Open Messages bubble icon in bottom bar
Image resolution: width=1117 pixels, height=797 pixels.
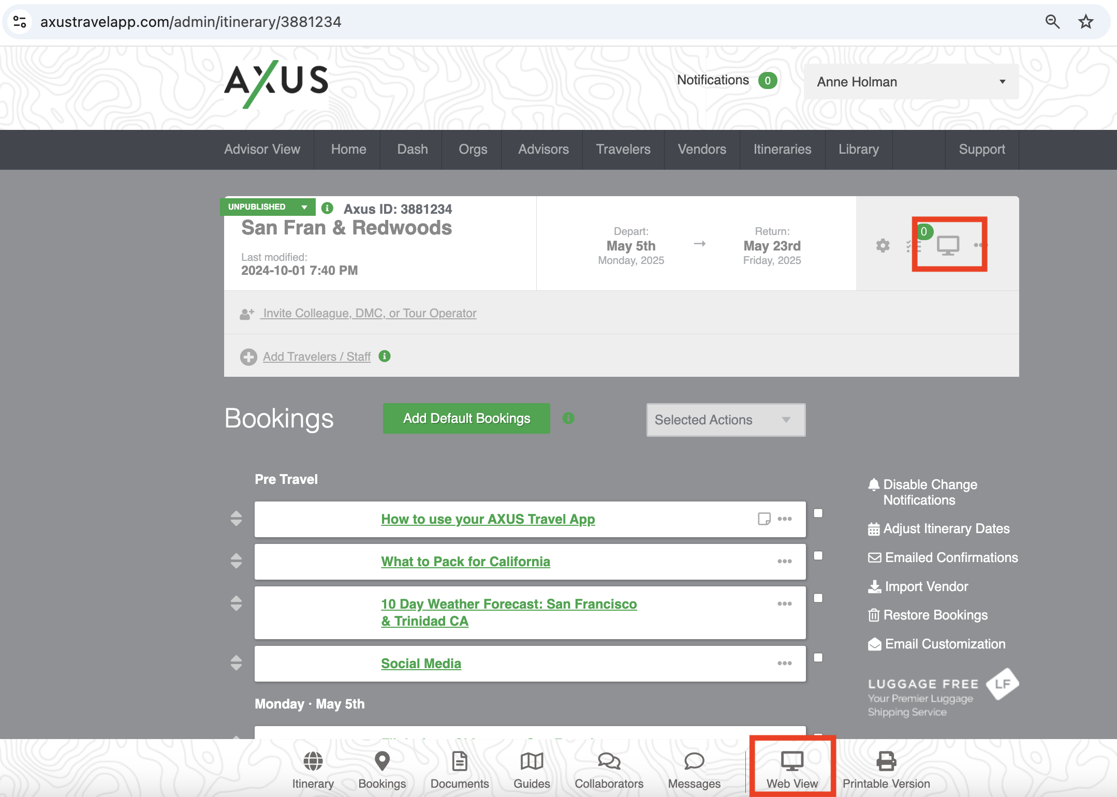[x=694, y=761]
